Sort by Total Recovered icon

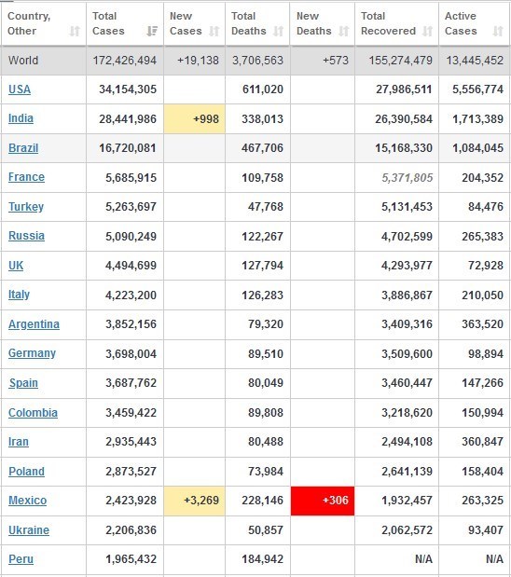click(427, 31)
